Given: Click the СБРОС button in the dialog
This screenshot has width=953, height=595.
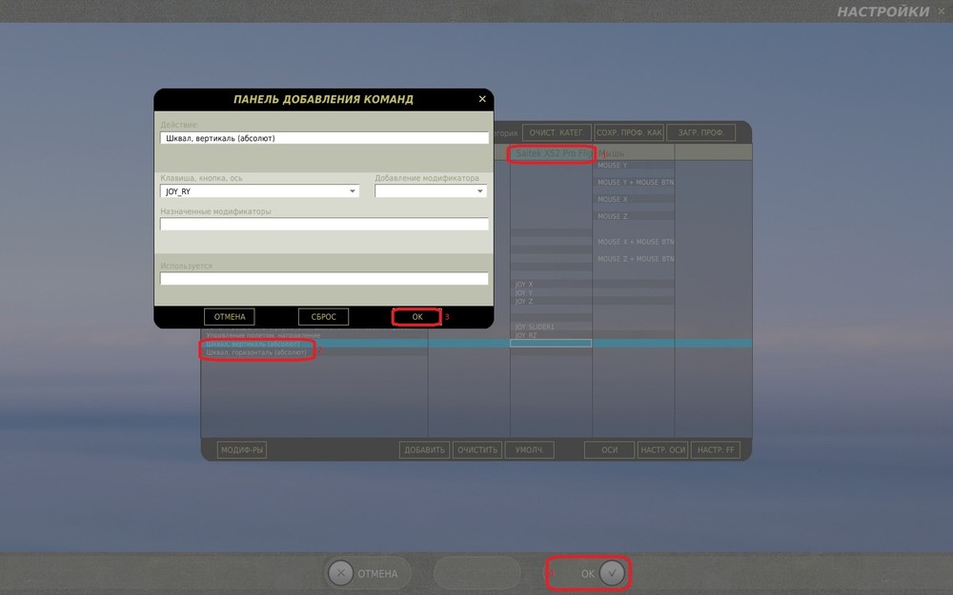Looking at the screenshot, I should (x=323, y=317).
